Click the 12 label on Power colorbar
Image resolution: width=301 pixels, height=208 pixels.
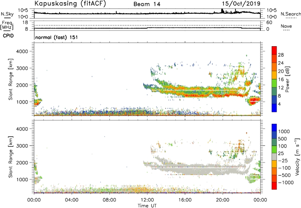point(281,88)
